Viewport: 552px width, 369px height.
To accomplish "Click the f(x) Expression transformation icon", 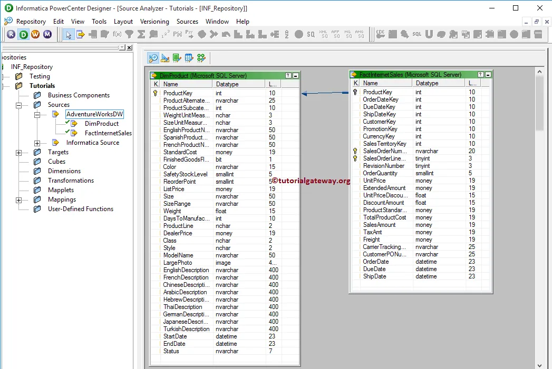I will (117, 34).
